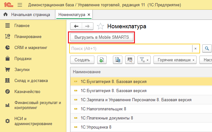This screenshot has height=132, width=212.
Task: Click the Финансовый результат bar chart icon
Action: (x=8, y=105)
